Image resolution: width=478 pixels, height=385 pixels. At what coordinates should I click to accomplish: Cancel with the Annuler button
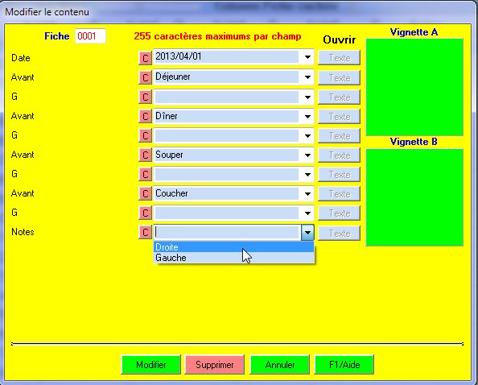280,365
